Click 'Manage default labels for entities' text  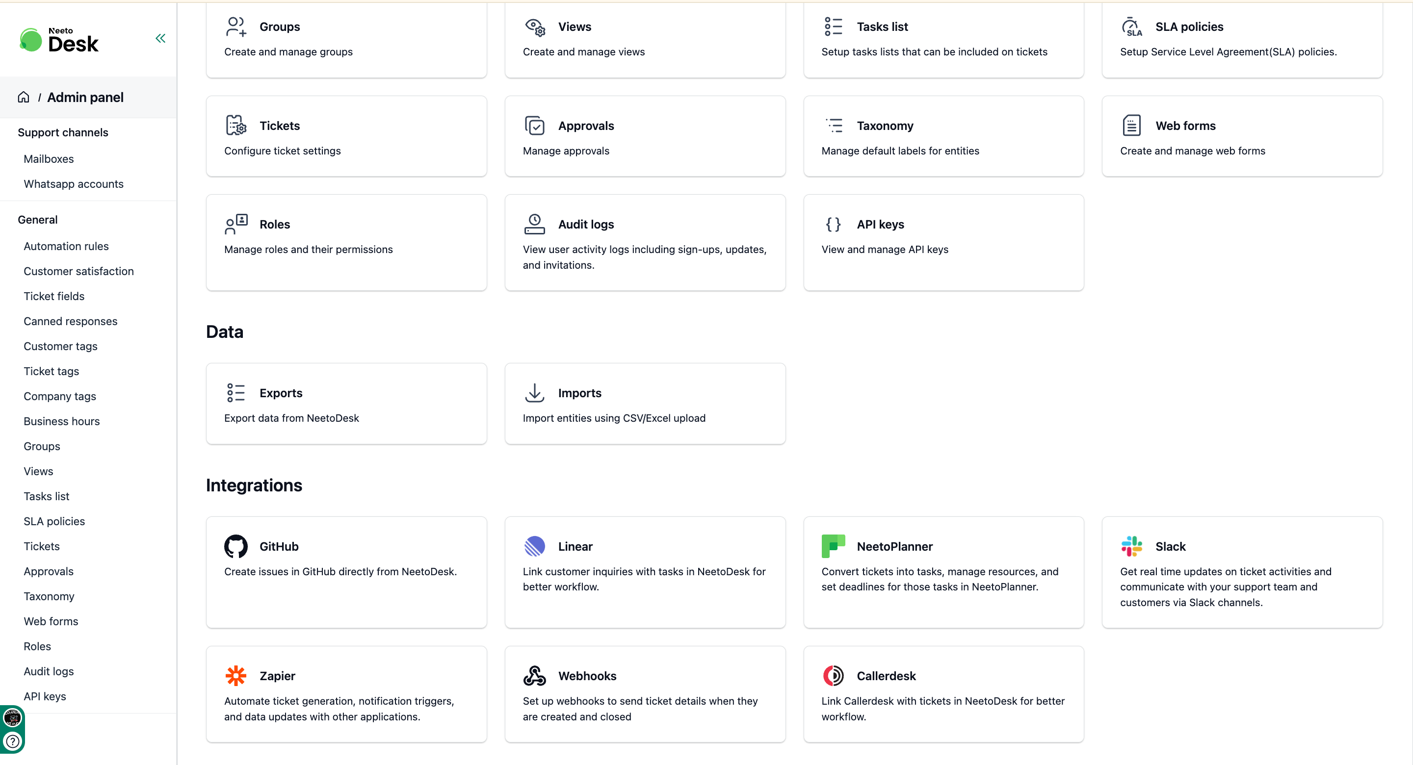(x=900, y=151)
